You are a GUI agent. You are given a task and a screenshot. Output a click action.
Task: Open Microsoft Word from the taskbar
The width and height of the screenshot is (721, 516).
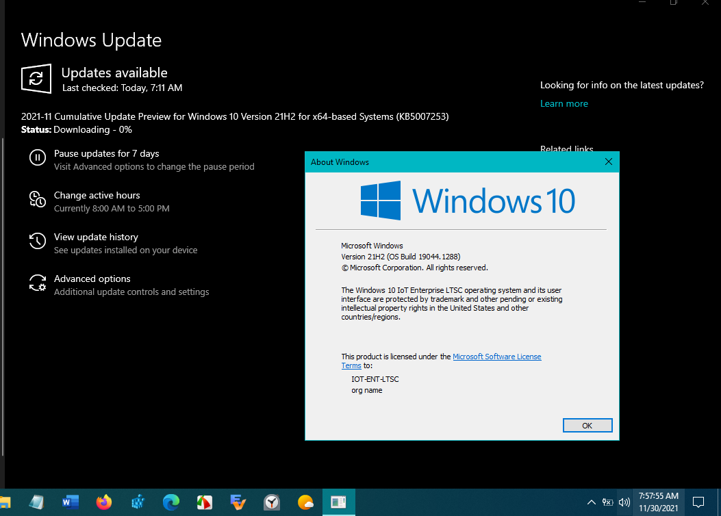click(x=71, y=502)
